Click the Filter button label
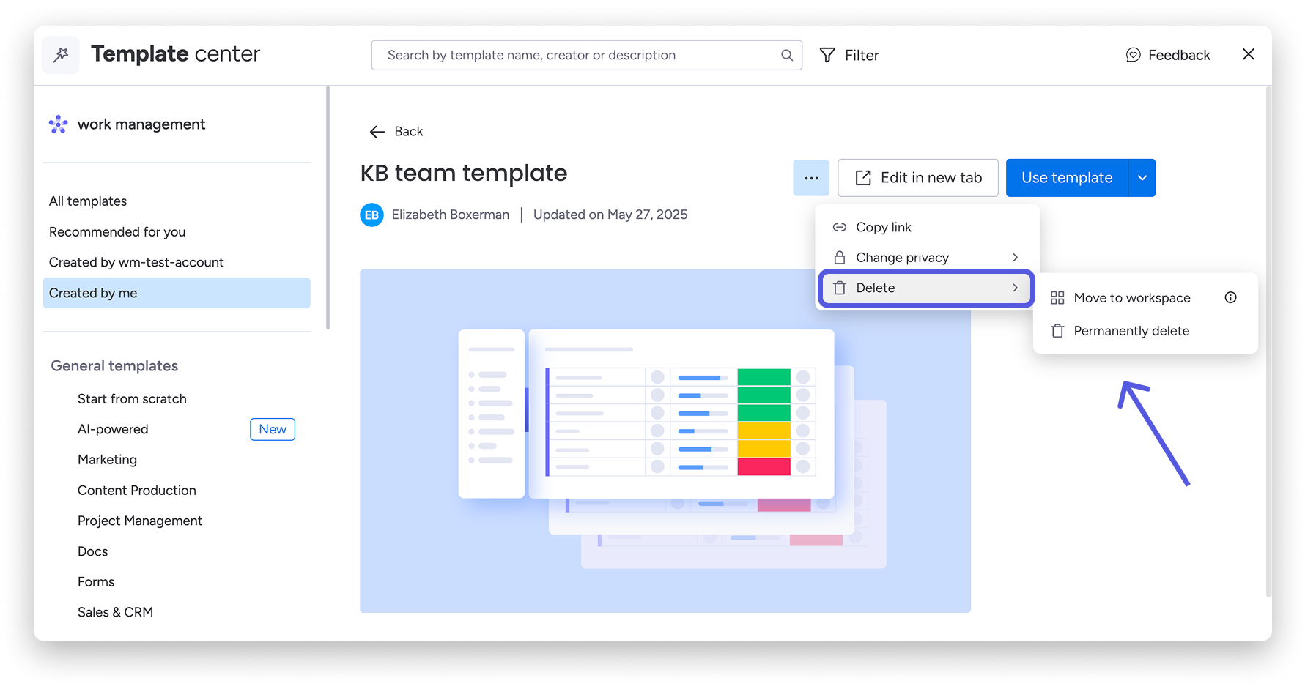 tap(862, 55)
